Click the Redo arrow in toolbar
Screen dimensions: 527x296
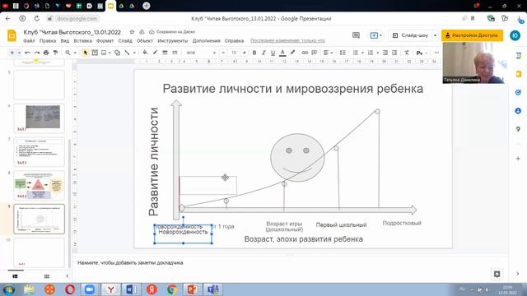click(36, 53)
